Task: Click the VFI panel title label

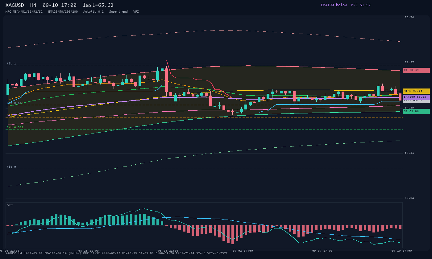Action: [x=10, y=205]
